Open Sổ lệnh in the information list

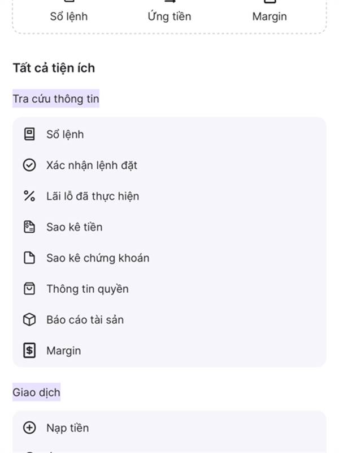click(65, 134)
